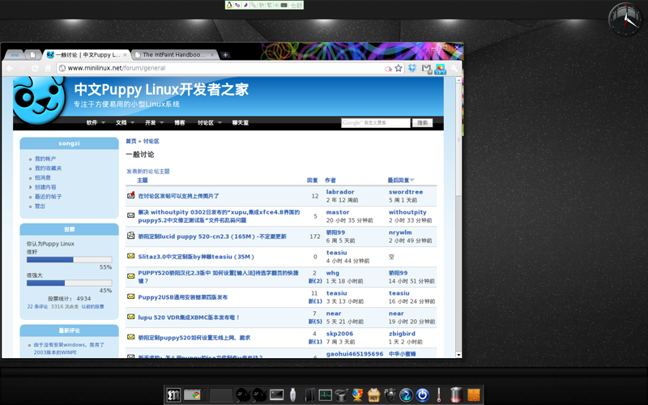The height and width of the screenshot is (405, 648).
Task: Click 发表新的论坛主题 link
Action: (x=148, y=172)
